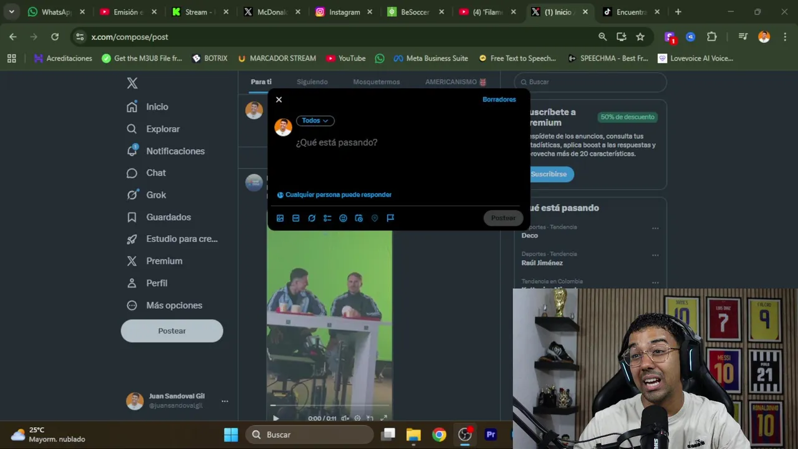Image resolution: width=798 pixels, height=449 pixels.
Task: Seek on the video progress bar
Action: [x=330, y=406]
